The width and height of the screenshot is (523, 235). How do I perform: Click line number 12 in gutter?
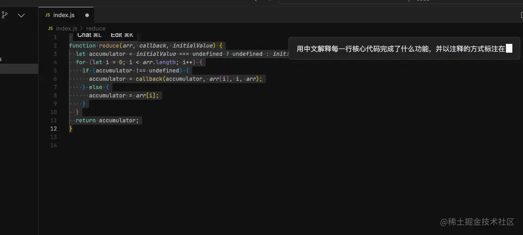point(53,129)
